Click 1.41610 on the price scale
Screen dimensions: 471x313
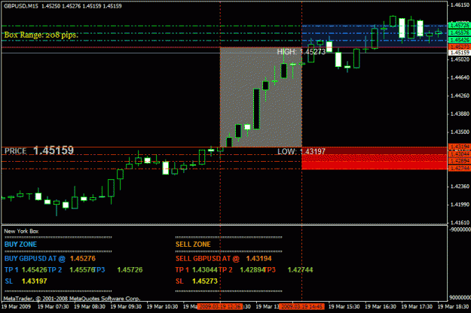(460, 223)
